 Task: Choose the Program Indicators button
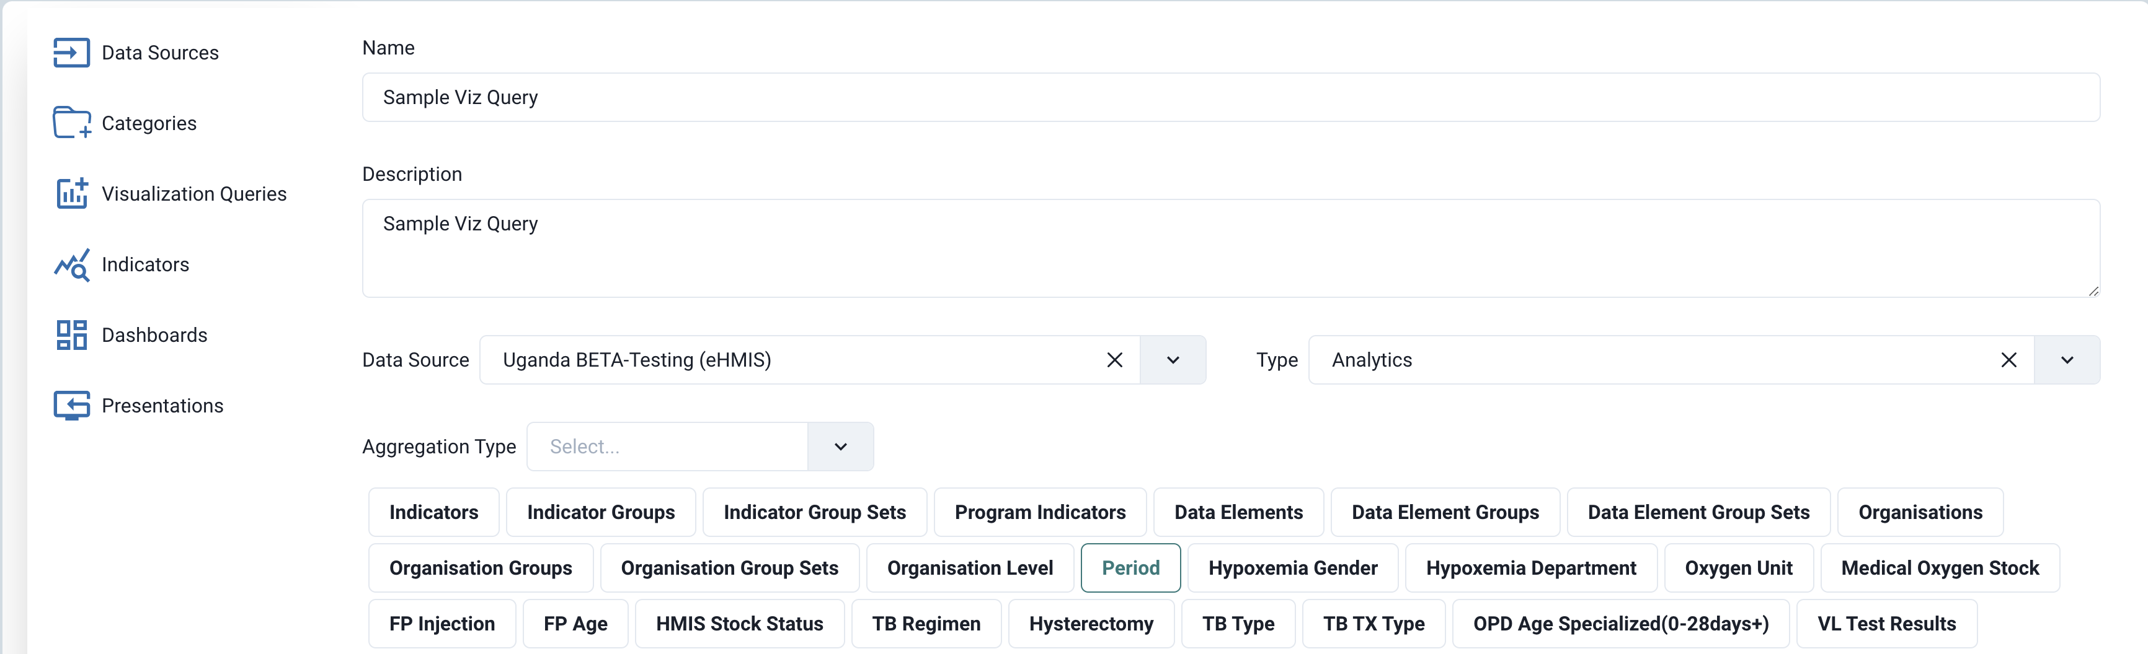click(x=1040, y=512)
